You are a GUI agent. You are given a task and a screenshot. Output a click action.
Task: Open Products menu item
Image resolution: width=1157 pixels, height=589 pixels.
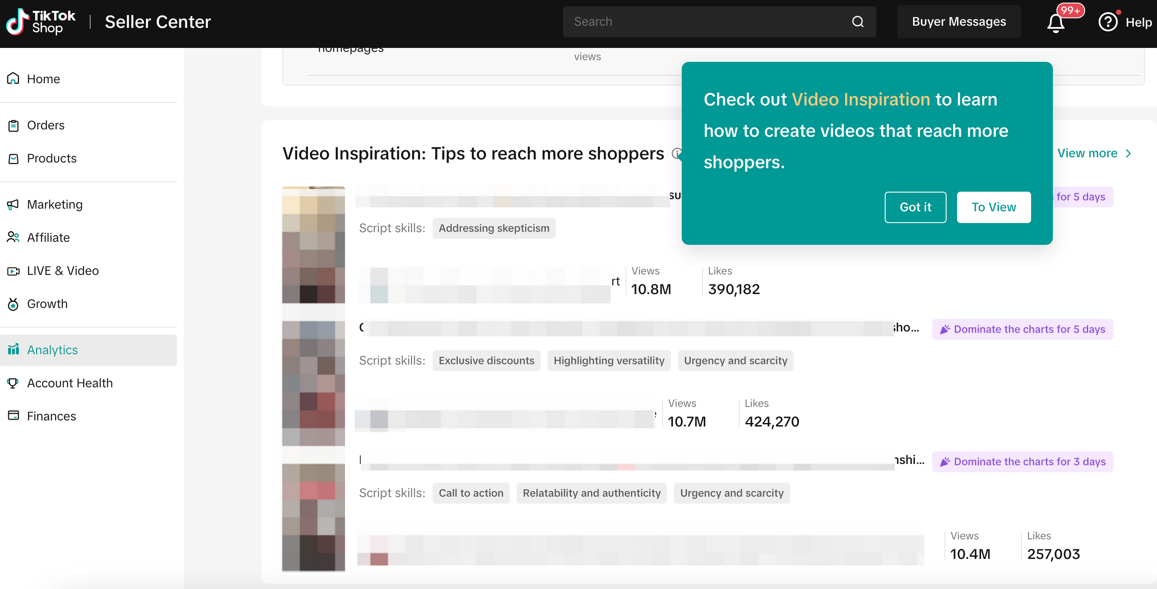pyautogui.click(x=51, y=158)
